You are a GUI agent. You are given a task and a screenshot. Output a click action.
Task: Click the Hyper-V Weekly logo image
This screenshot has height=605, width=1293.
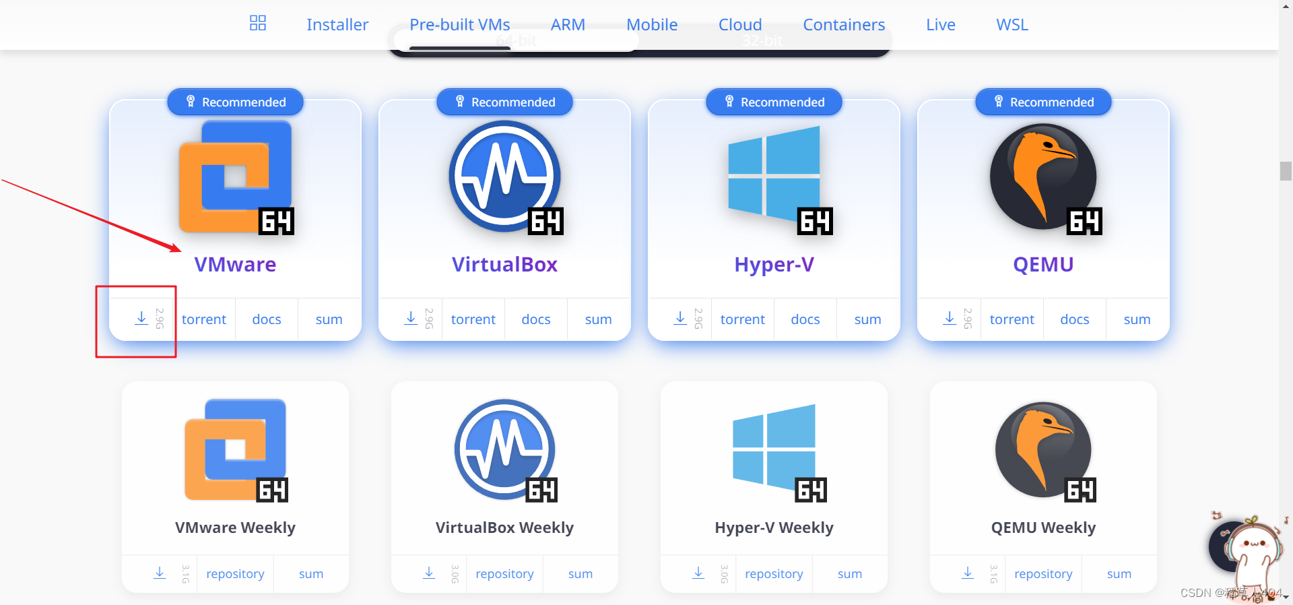(780, 453)
